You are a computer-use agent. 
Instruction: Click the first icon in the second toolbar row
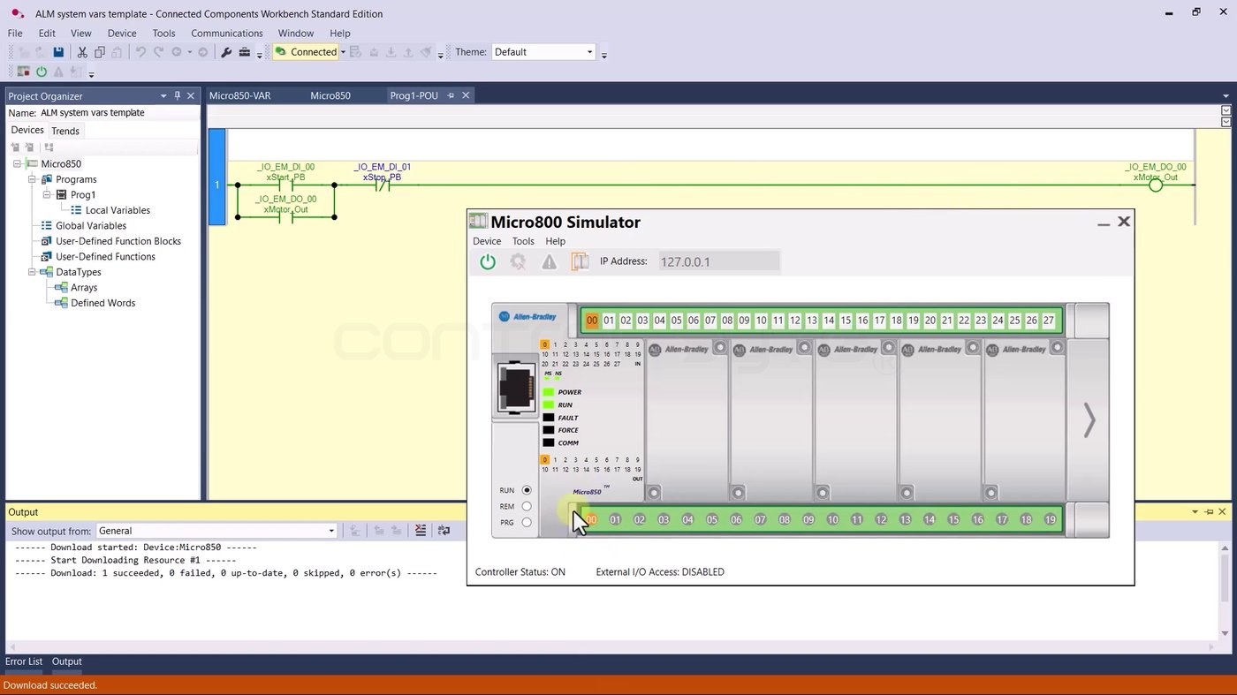pyautogui.click(x=23, y=72)
